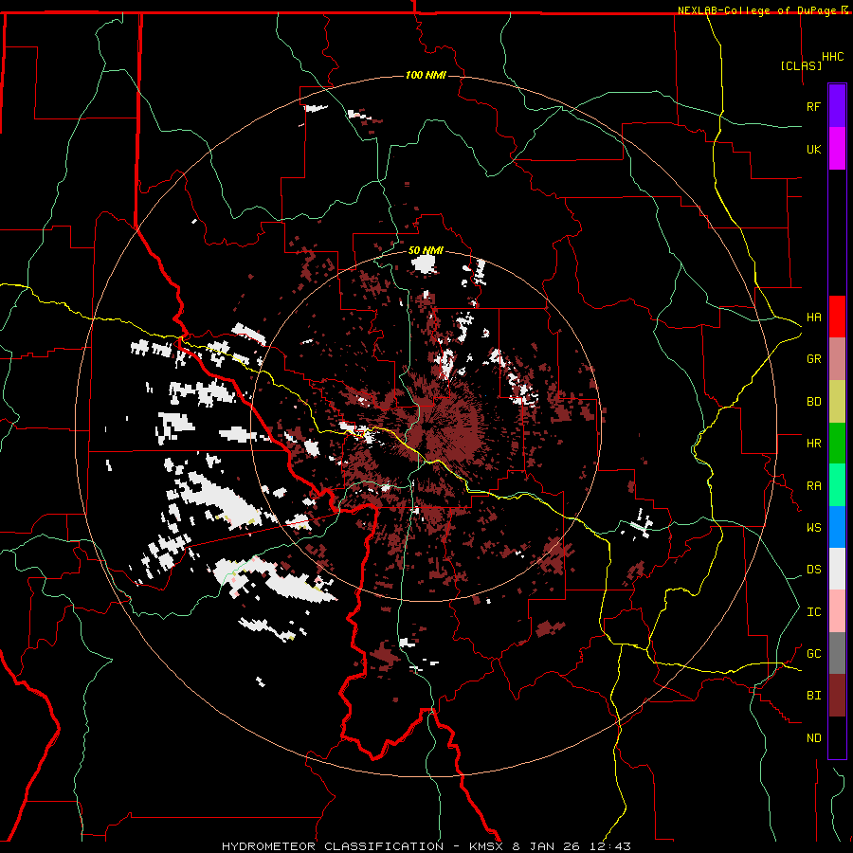Image resolution: width=853 pixels, height=853 pixels.
Task: Click the DS legend label
Action: pos(813,569)
